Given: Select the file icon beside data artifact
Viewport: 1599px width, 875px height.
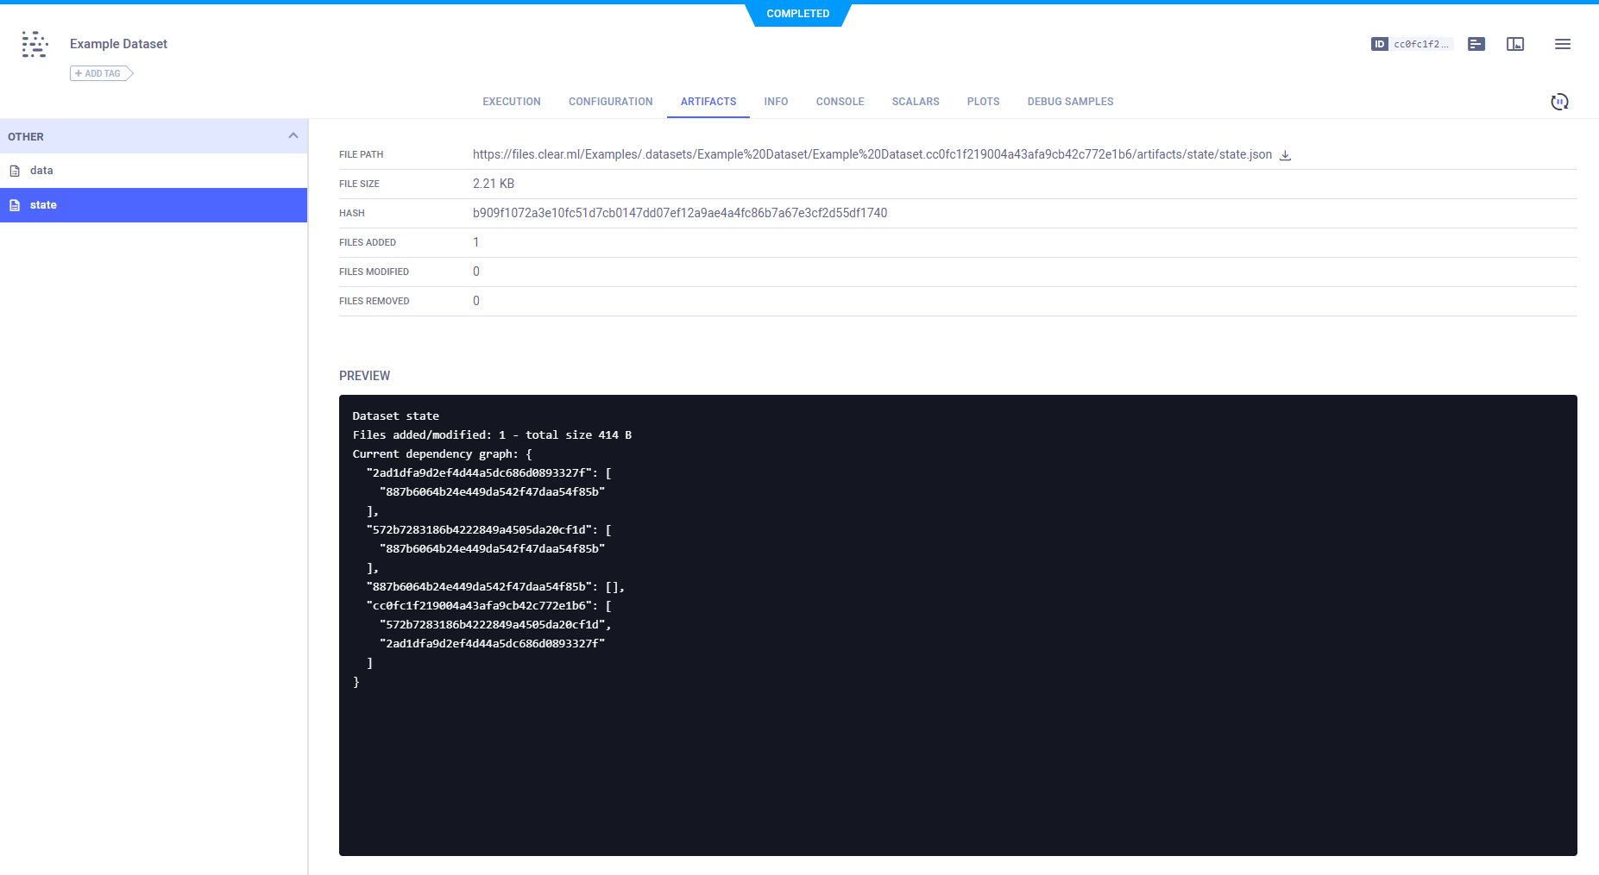Looking at the screenshot, I should click(x=14, y=170).
